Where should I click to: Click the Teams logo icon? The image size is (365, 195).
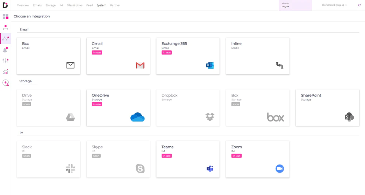click(210, 169)
